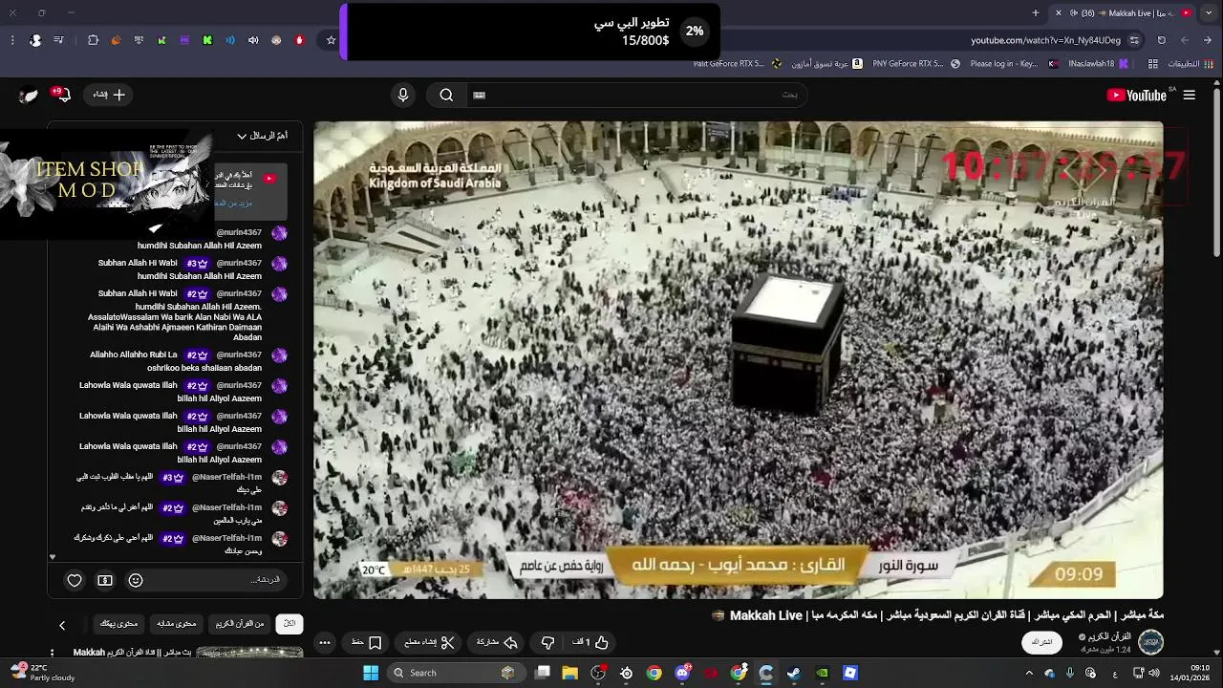Click the YouTube URL in the address bar

click(1045, 40)
